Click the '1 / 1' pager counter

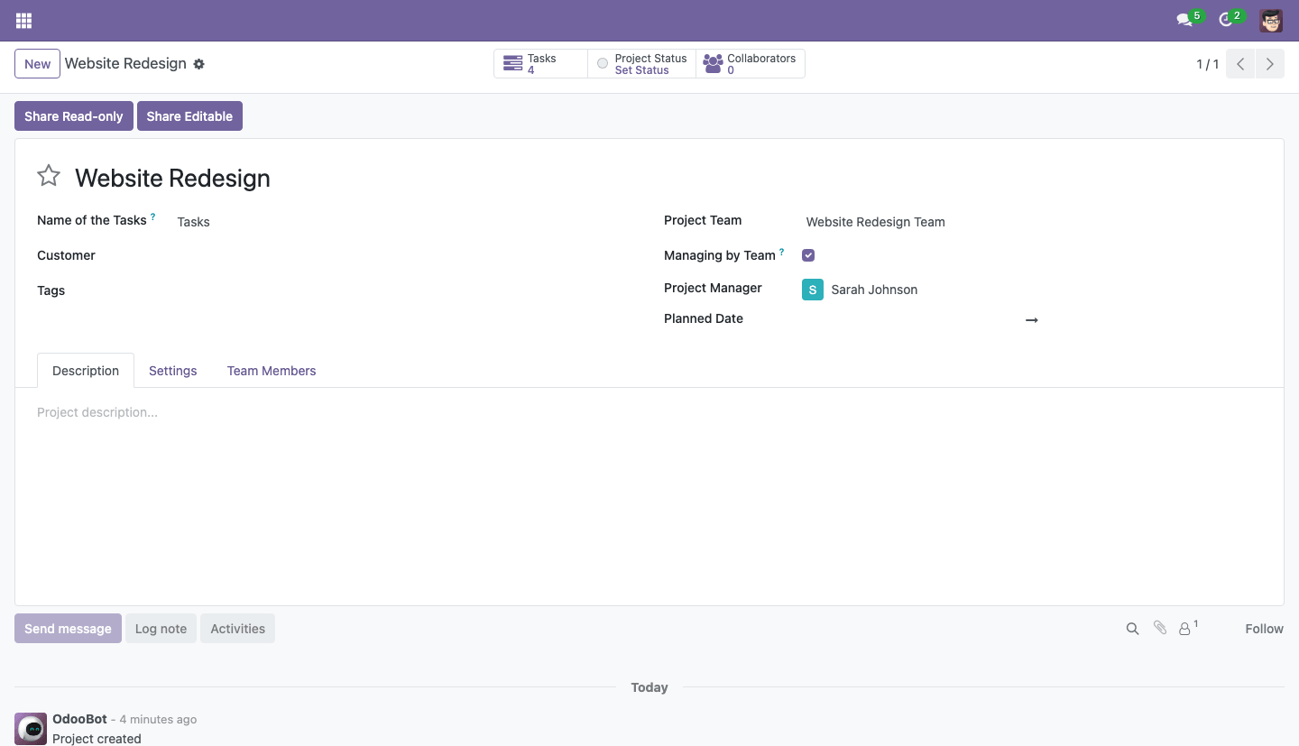coord(1207,64)
